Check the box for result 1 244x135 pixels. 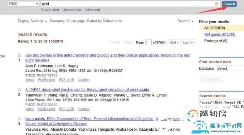tap(19, 55)
